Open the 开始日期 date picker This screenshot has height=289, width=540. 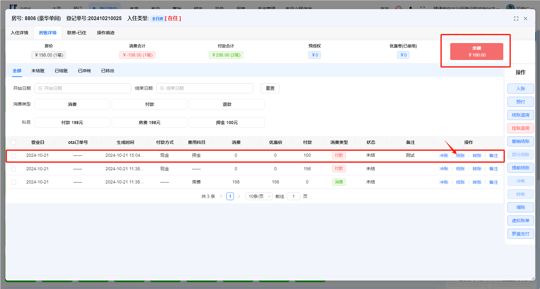83,88
